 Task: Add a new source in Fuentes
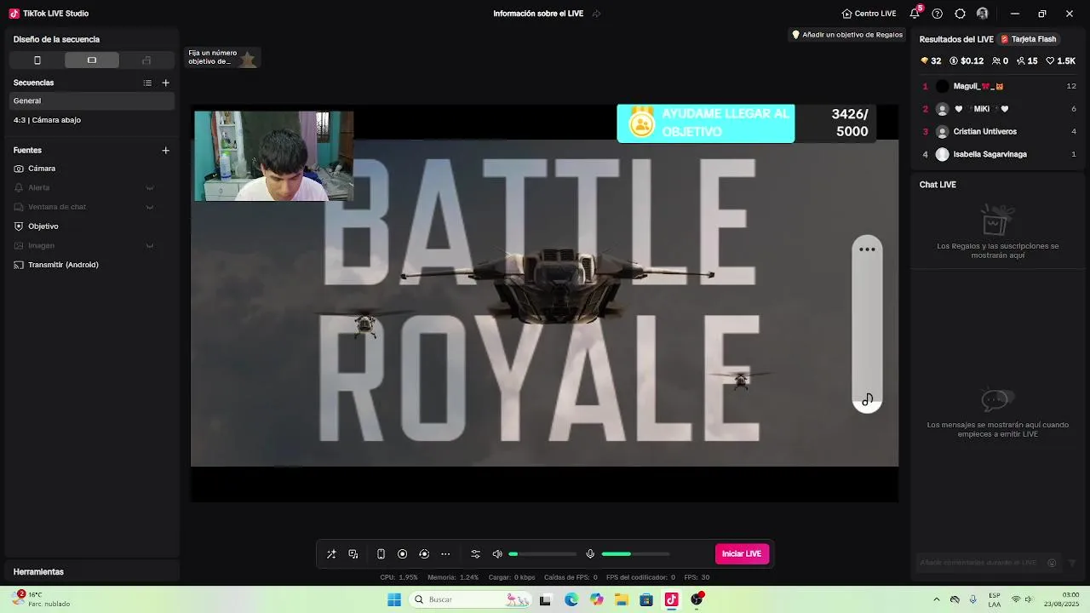[x=165, y=150]
